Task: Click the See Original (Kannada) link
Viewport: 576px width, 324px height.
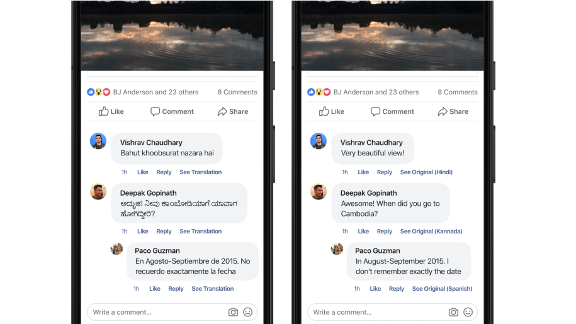Action: [431, 231]
